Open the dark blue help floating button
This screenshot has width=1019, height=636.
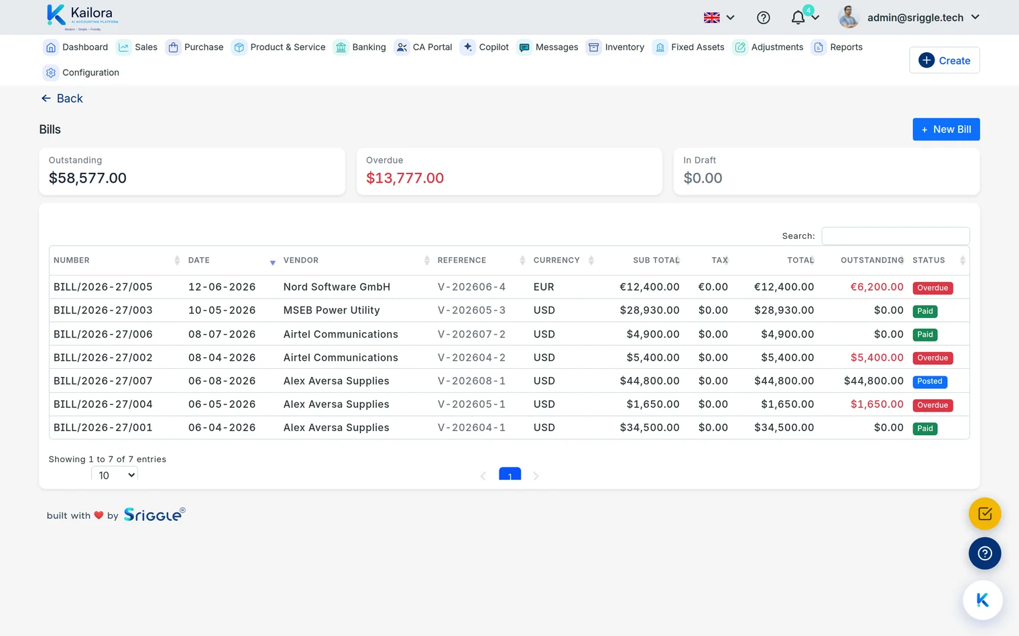(985, 554)
